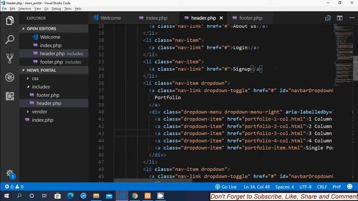Change line endings via CRLF

pos(322,187)
